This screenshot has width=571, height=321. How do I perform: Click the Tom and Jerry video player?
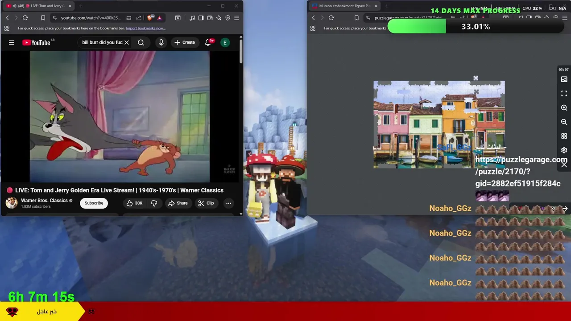click(120, 117)
